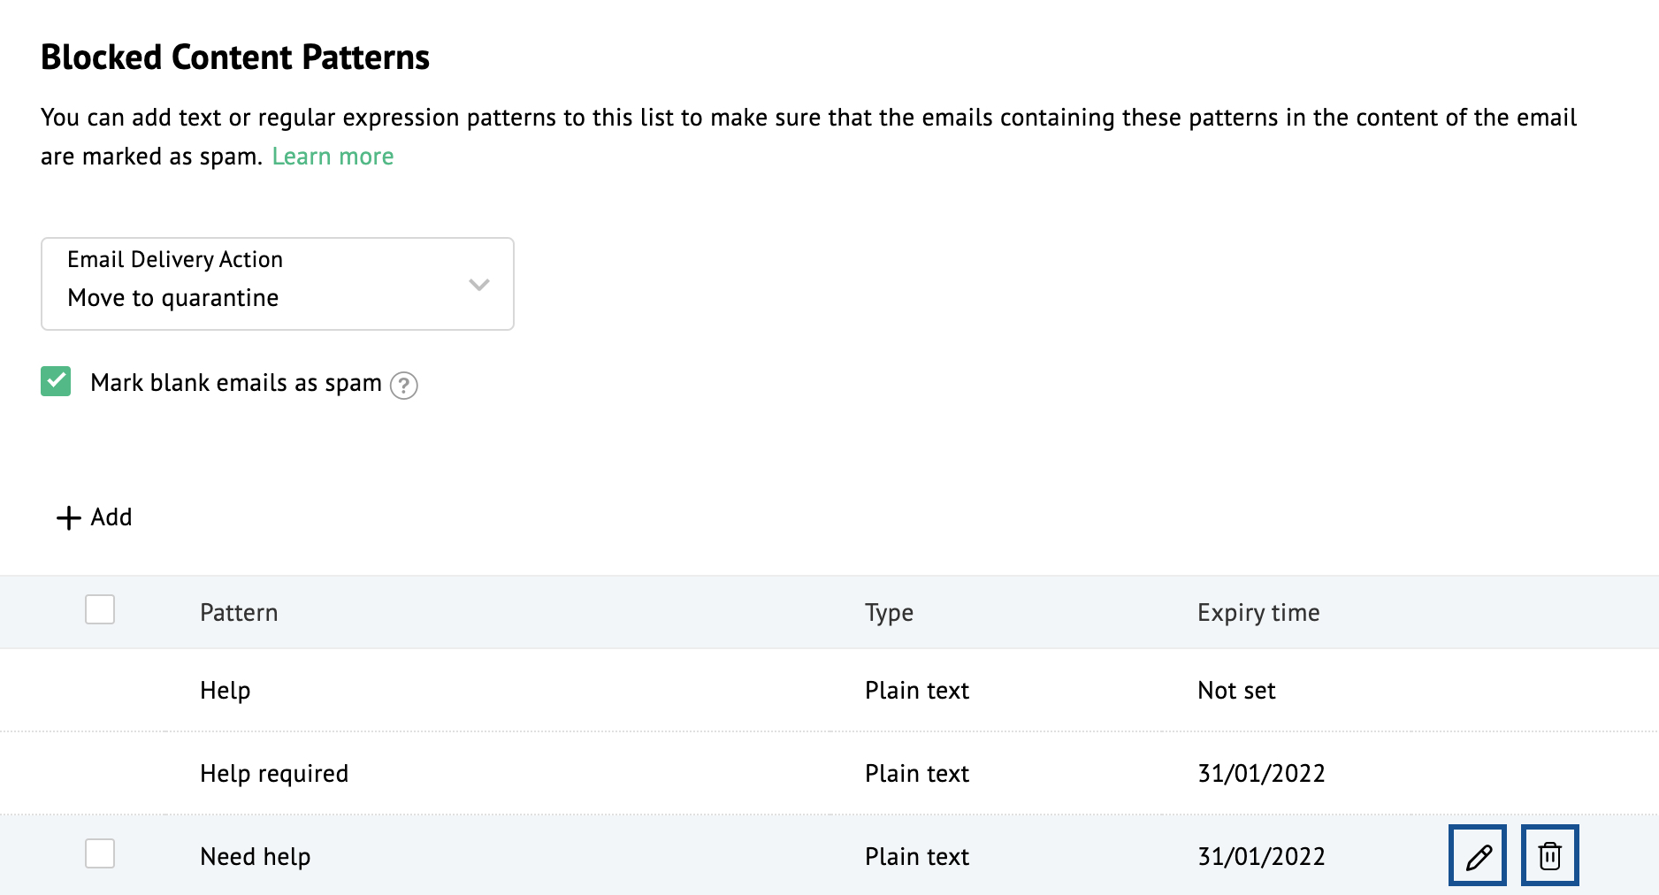Viewport: 1659px width, 895px height.
Task: Disable Mark blank emails as spam
Action: 56,381
